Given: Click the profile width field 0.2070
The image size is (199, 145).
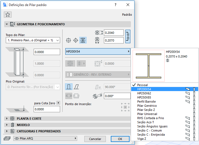Looking at the screenshot, I should [114, 40].
